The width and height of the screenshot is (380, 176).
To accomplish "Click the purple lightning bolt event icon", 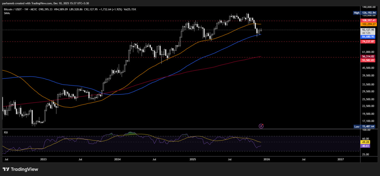I will pos(261,126).
